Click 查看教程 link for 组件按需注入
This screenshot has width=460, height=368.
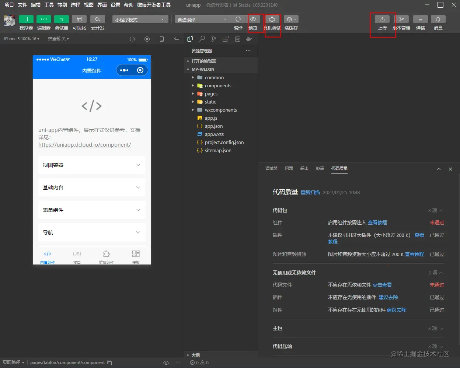tap(377, 222)
